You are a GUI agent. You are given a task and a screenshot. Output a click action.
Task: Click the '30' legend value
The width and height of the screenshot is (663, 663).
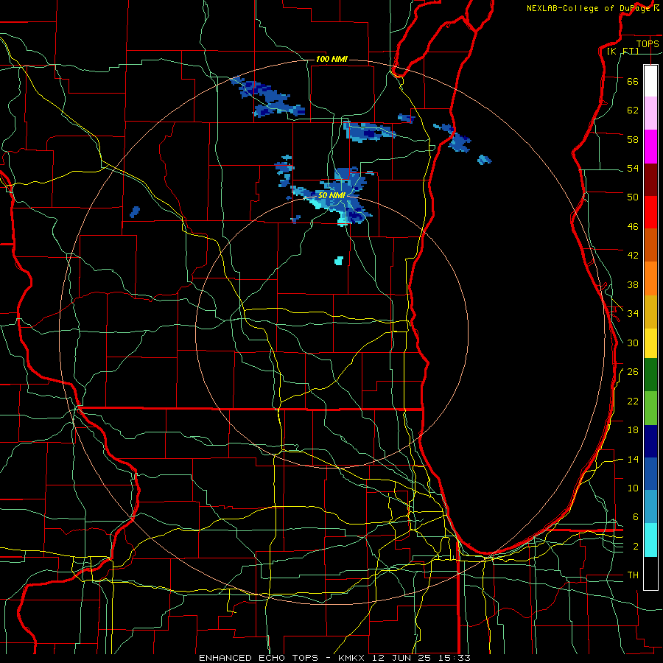click(x=633, y=343)
